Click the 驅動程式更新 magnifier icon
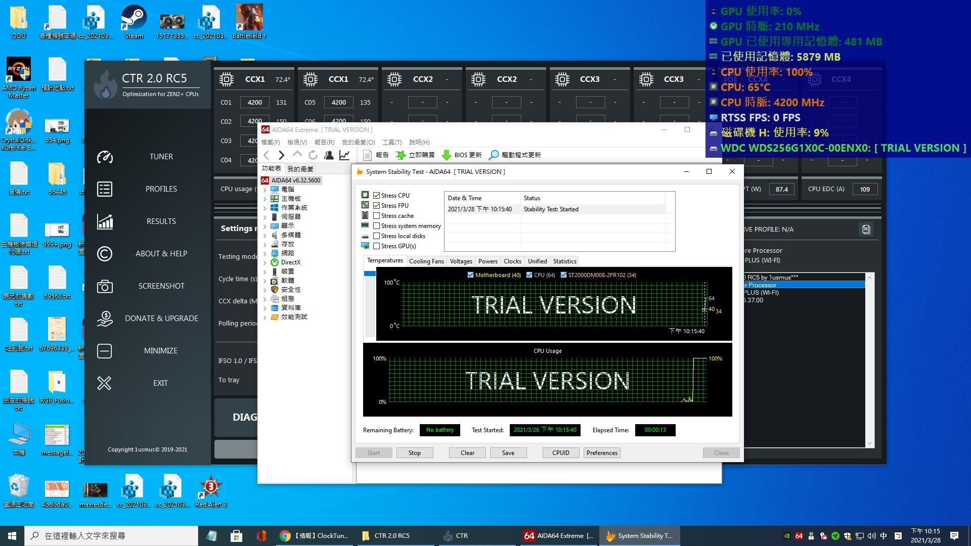The width and height of the screenshot is (971, 546). (x=493, y=155)
